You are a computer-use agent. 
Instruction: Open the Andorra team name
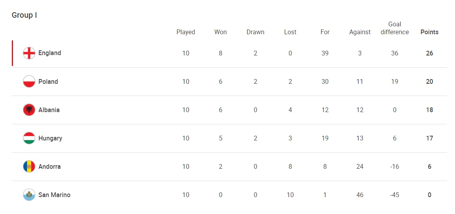(50, 166)
